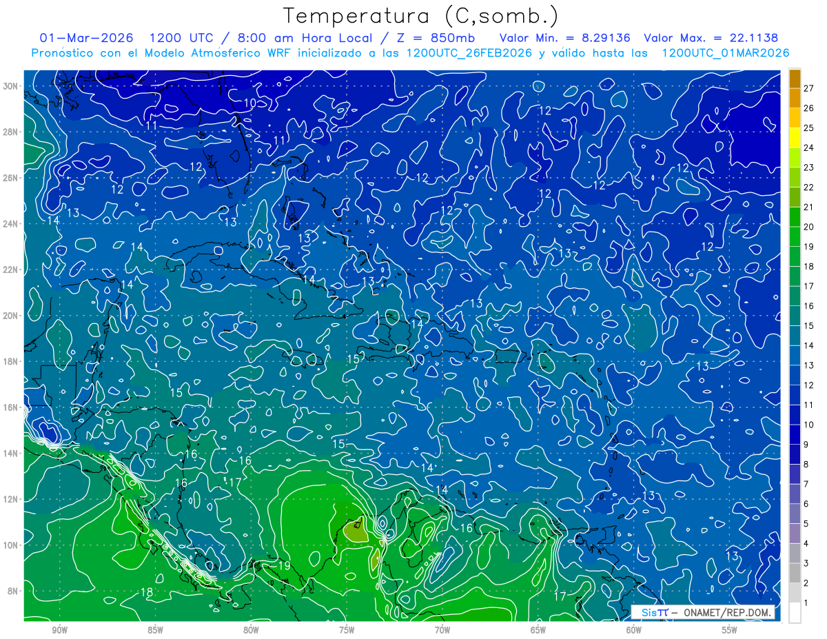
Task: Click legend value label "9"
Action: coord(806,445)
